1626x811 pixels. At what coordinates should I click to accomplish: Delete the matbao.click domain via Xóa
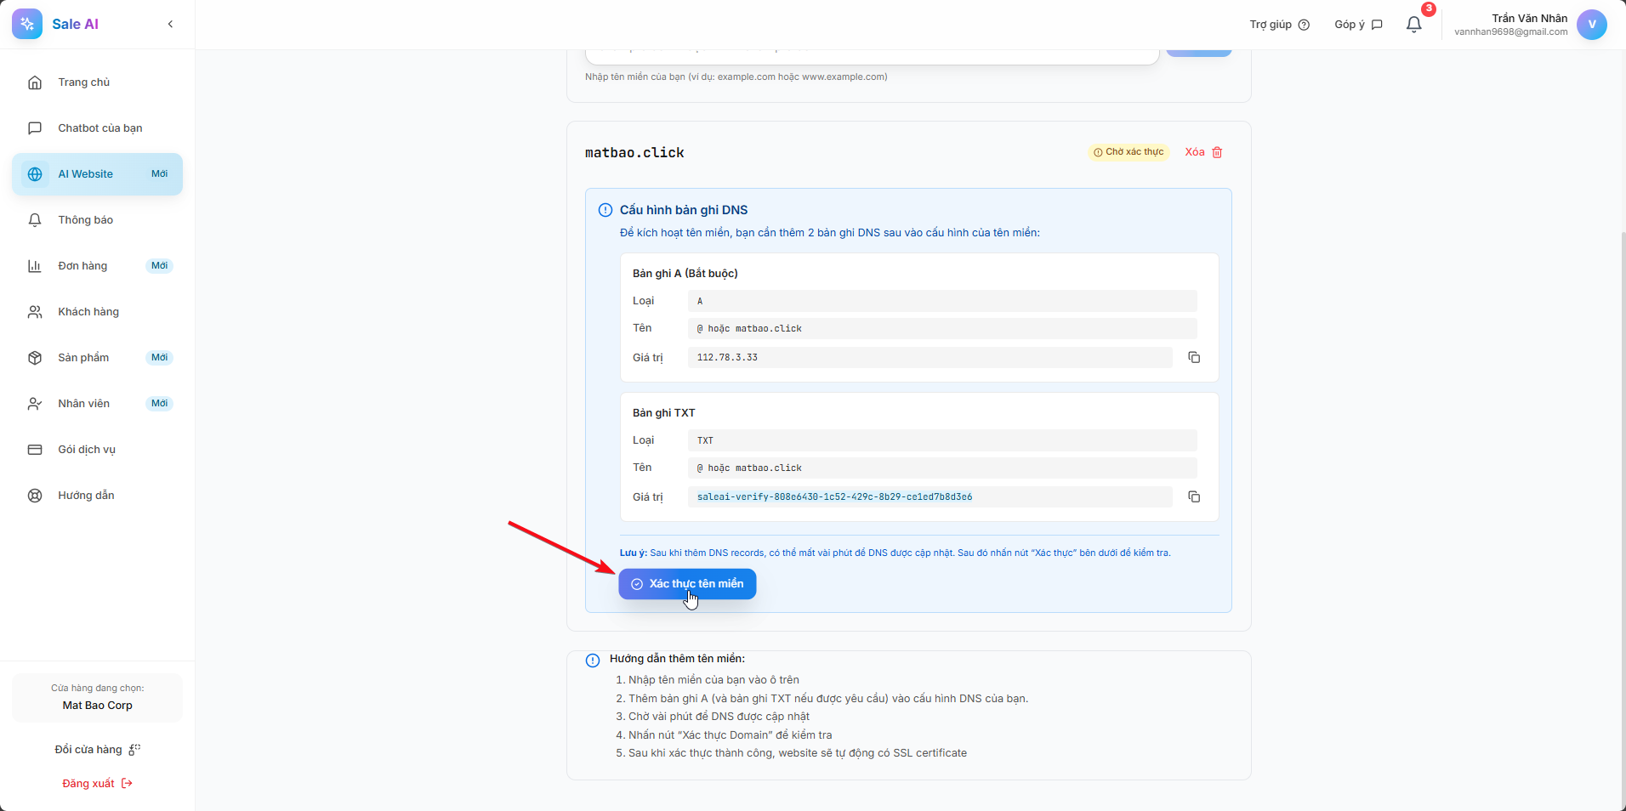point(1203,152)
